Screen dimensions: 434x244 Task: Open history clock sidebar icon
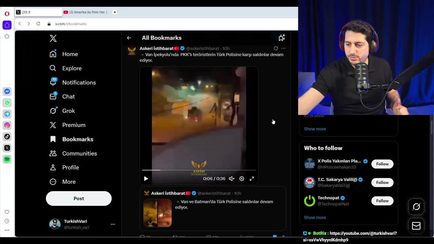[x=7, y=221]
